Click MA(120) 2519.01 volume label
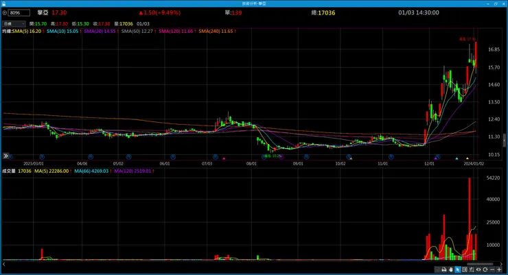Screen dimensions: 508x275 (x=132, y=171)
